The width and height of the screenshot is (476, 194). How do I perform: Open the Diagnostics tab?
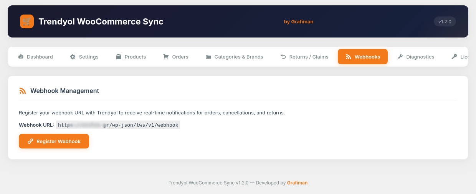(416, 57)
